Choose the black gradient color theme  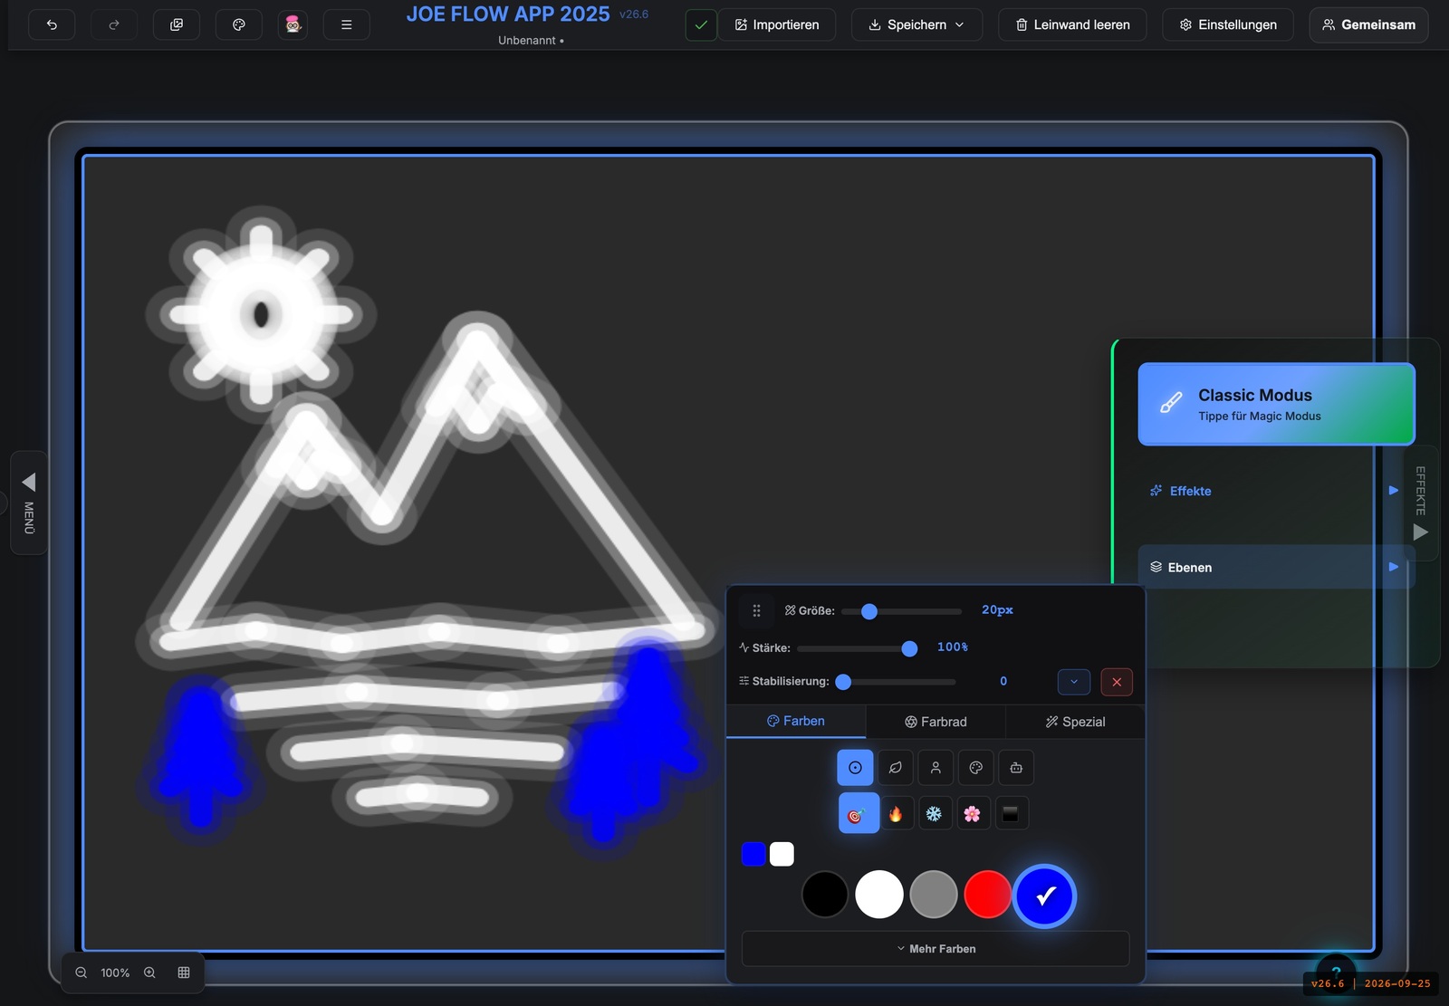[x=1011, y=814]
